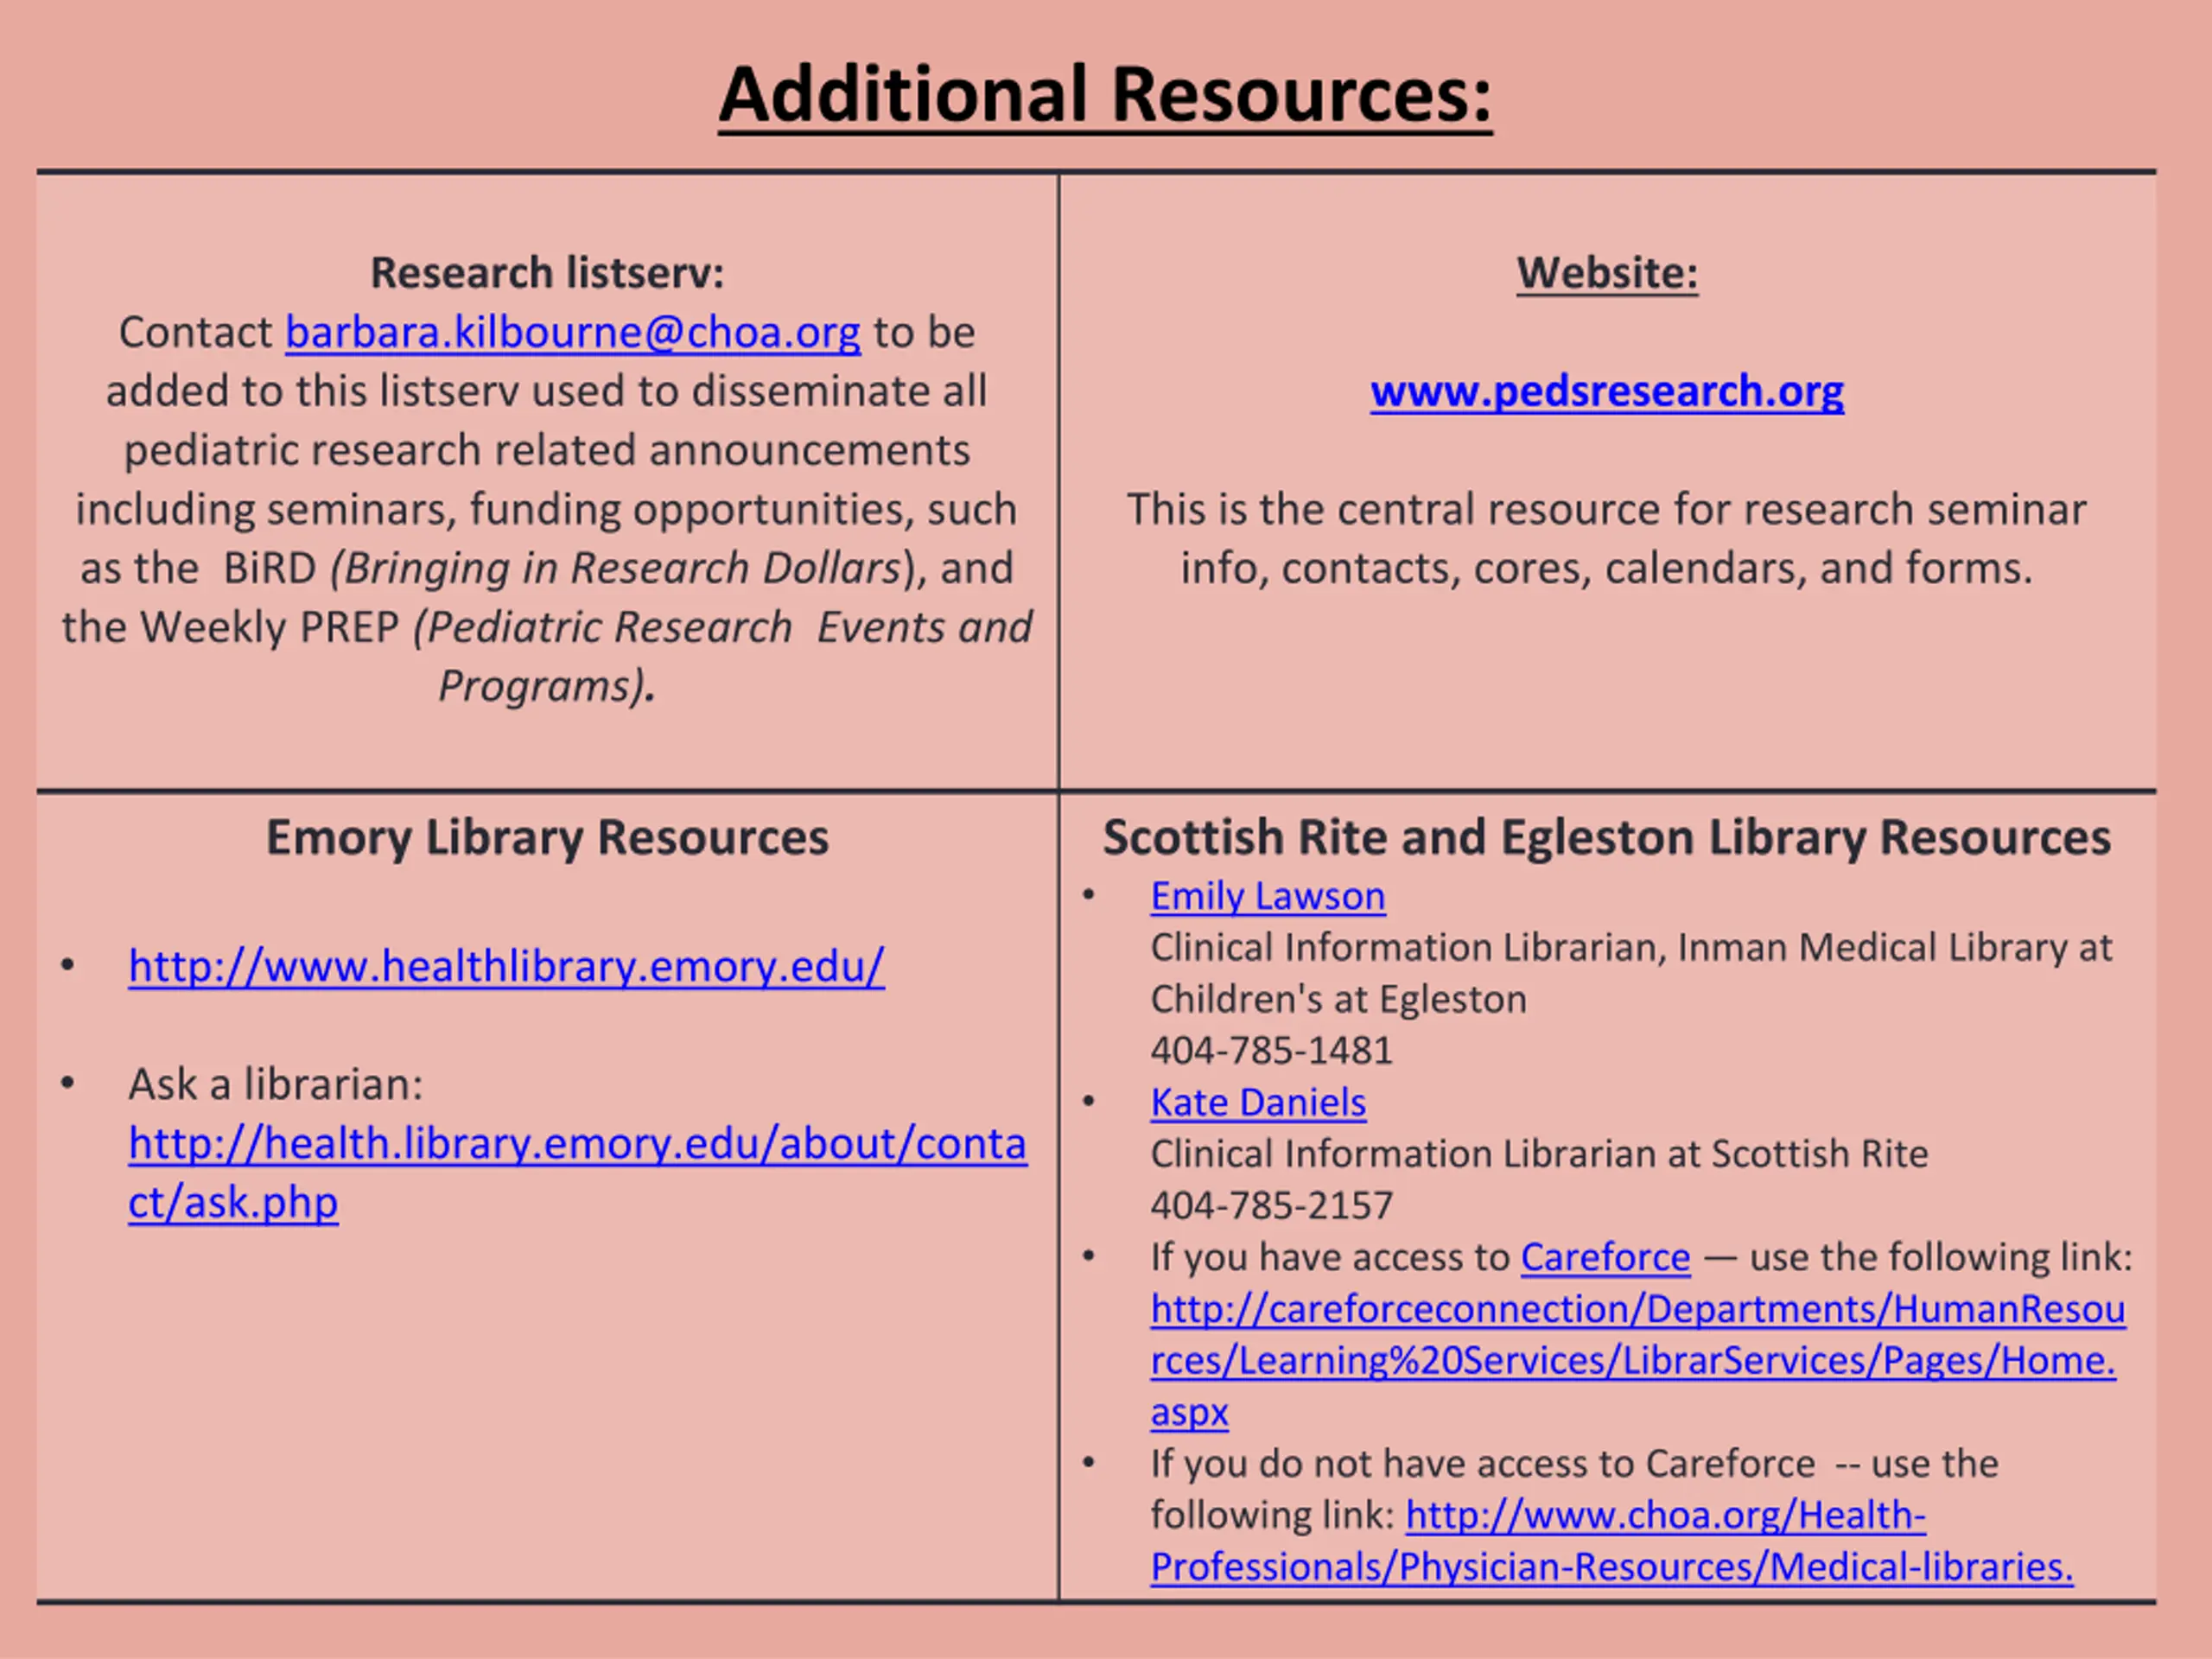
Task: Select the Additional Resources title
Action: tap(1105, 95)
